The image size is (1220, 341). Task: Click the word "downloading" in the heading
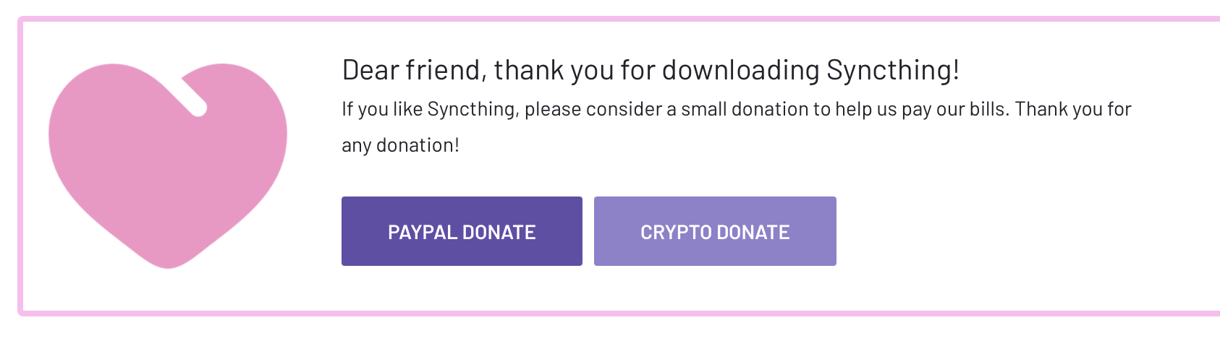click(x=740, y=70)
